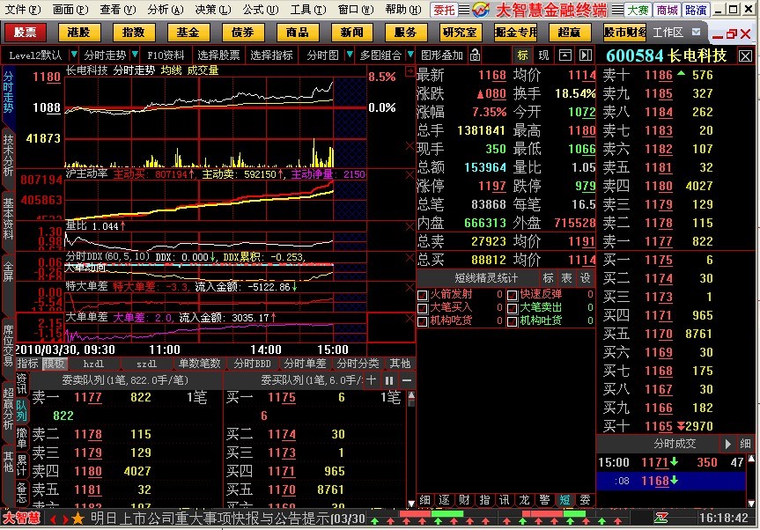Toggle the 标 mode button in the toolbar

(x=522, y=55)
